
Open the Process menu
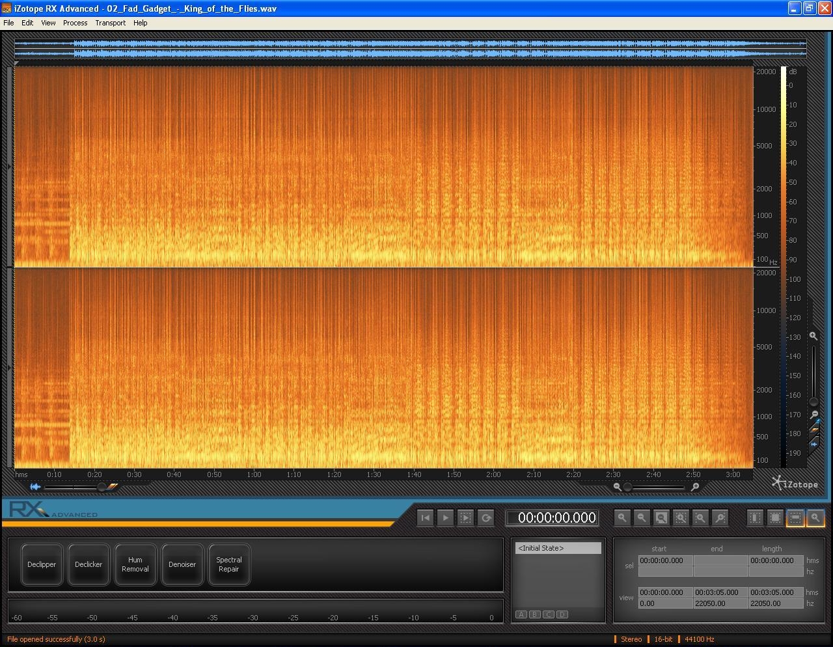tap(75, 23)
